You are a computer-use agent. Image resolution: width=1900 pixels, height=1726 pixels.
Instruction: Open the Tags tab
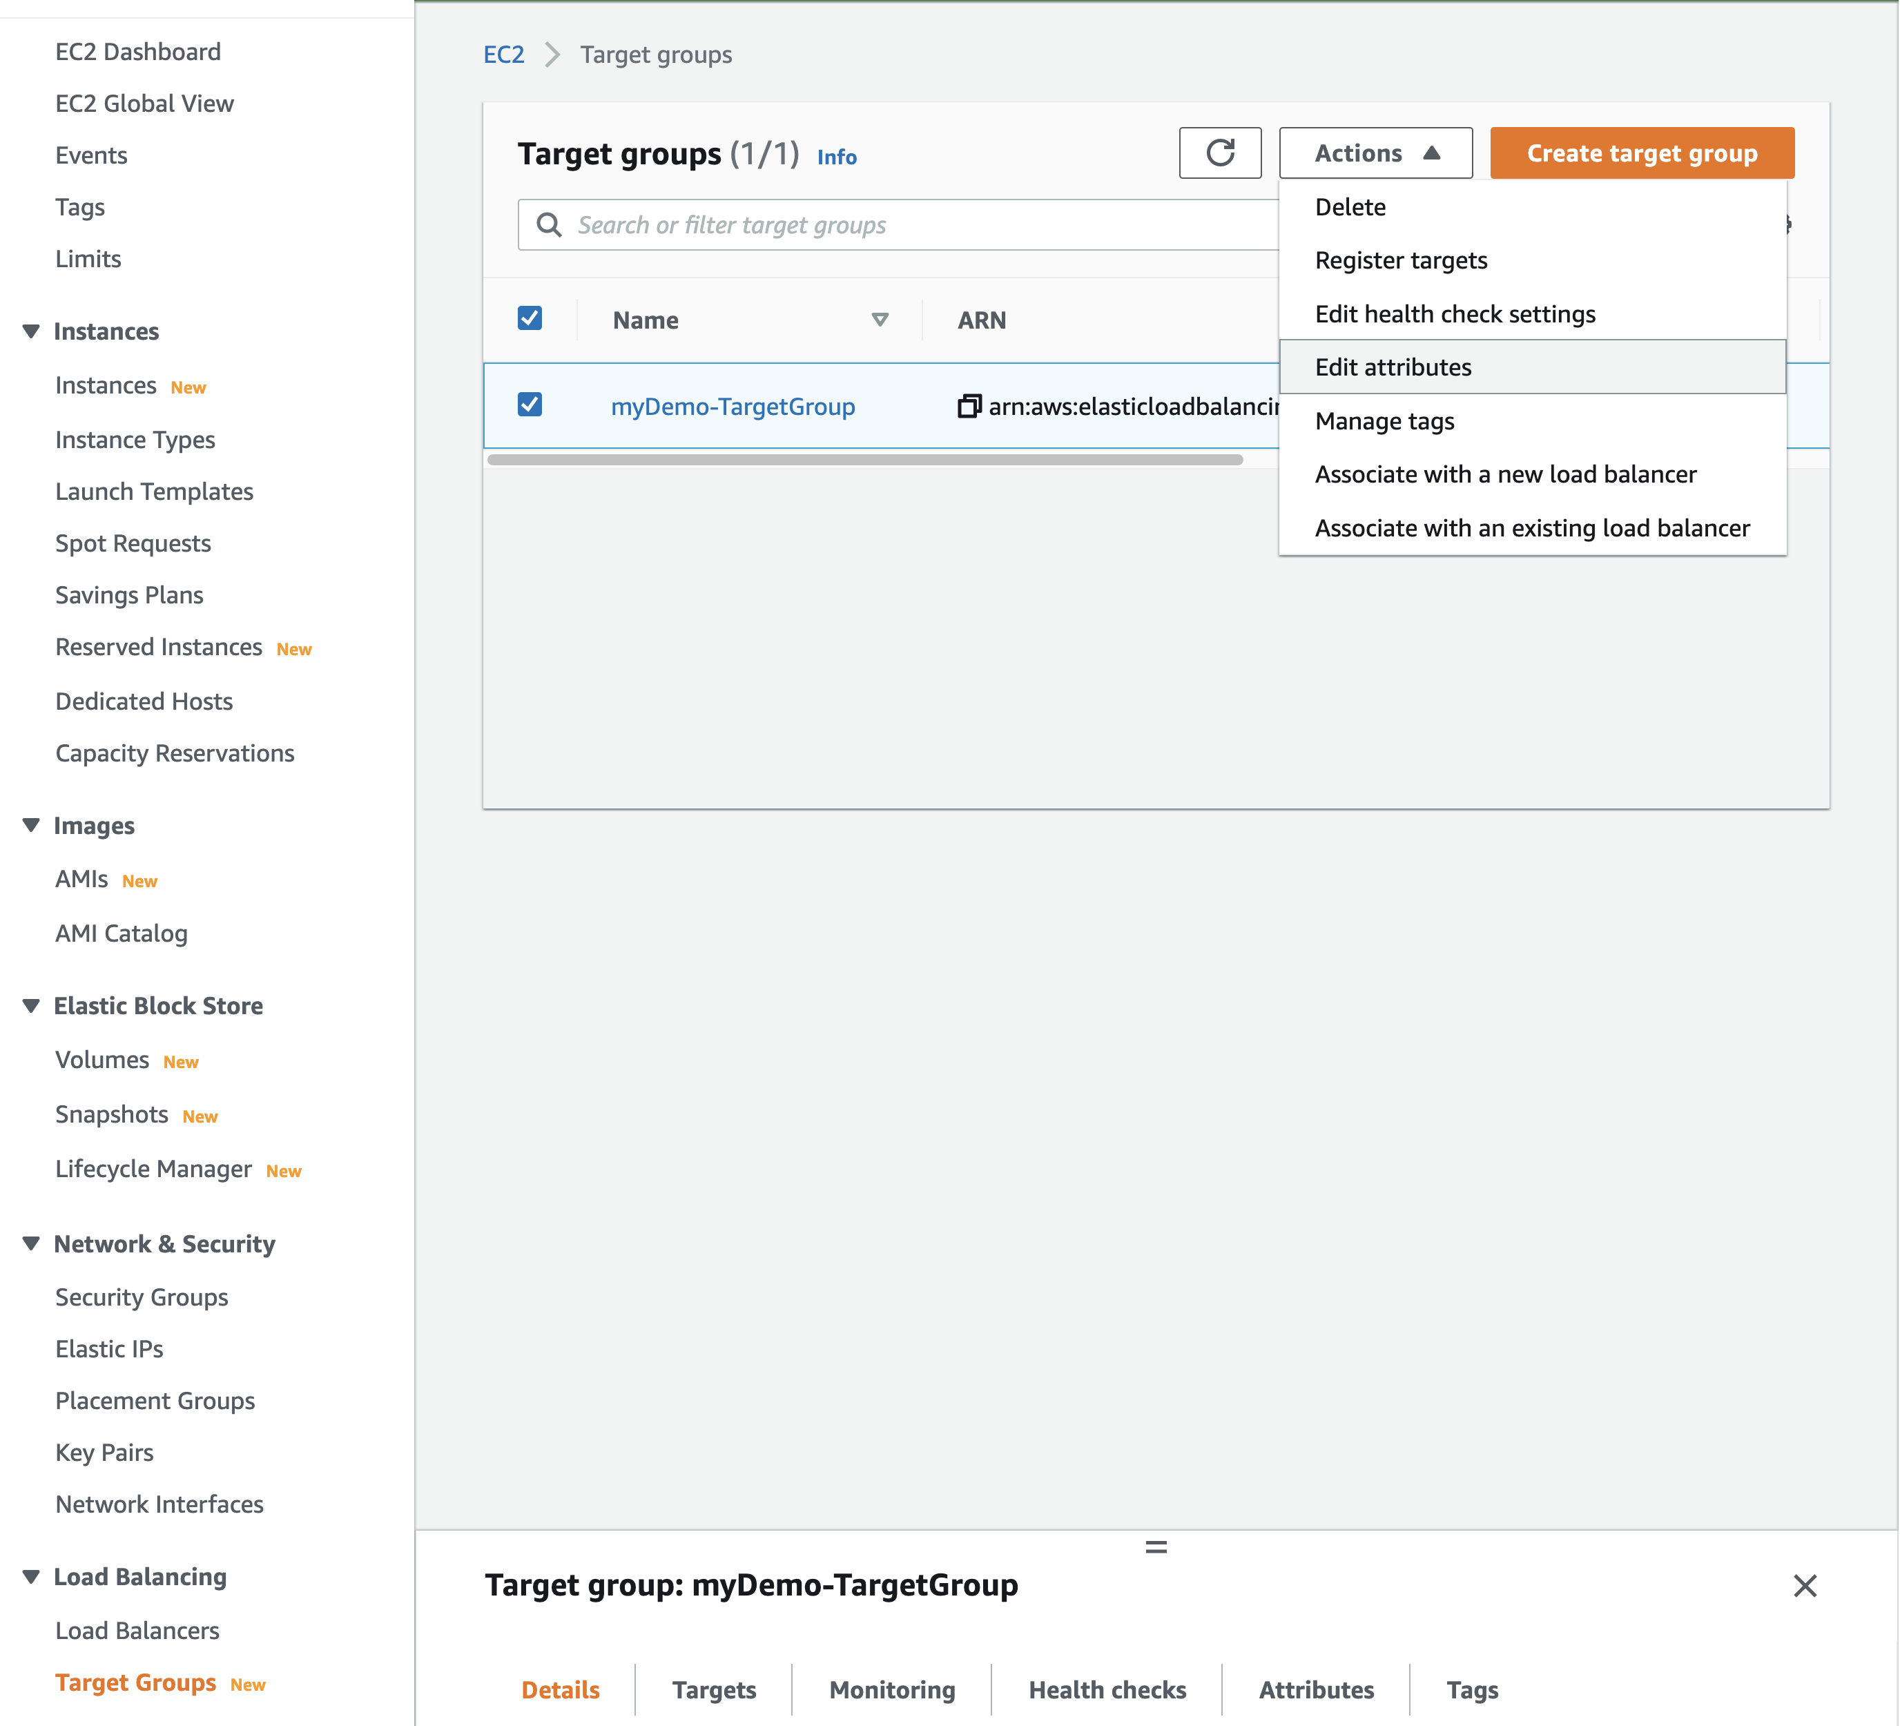(x=1472, y=1689)
